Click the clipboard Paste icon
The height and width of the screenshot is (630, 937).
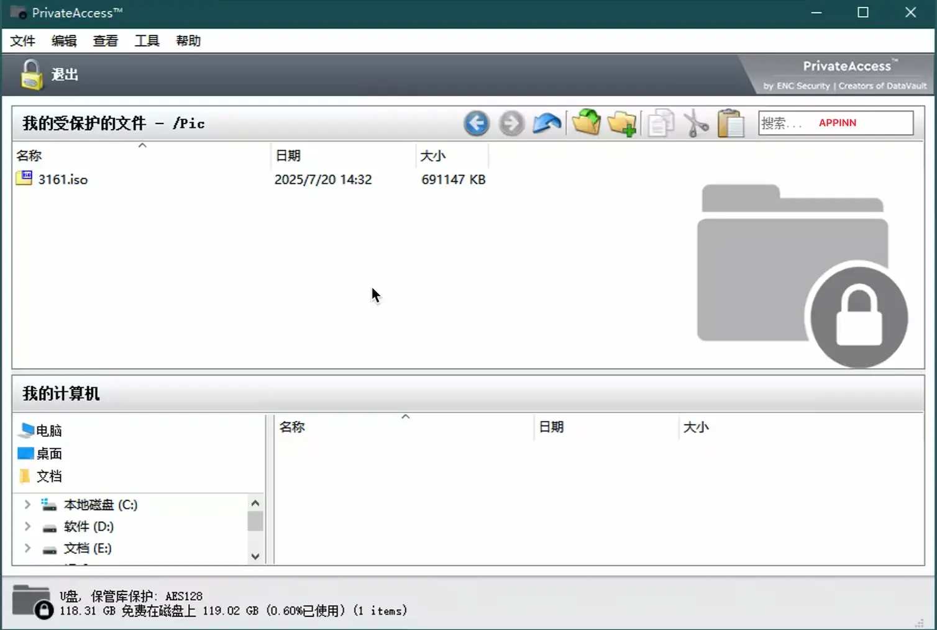pyautogui.click(x=731, y=124)
